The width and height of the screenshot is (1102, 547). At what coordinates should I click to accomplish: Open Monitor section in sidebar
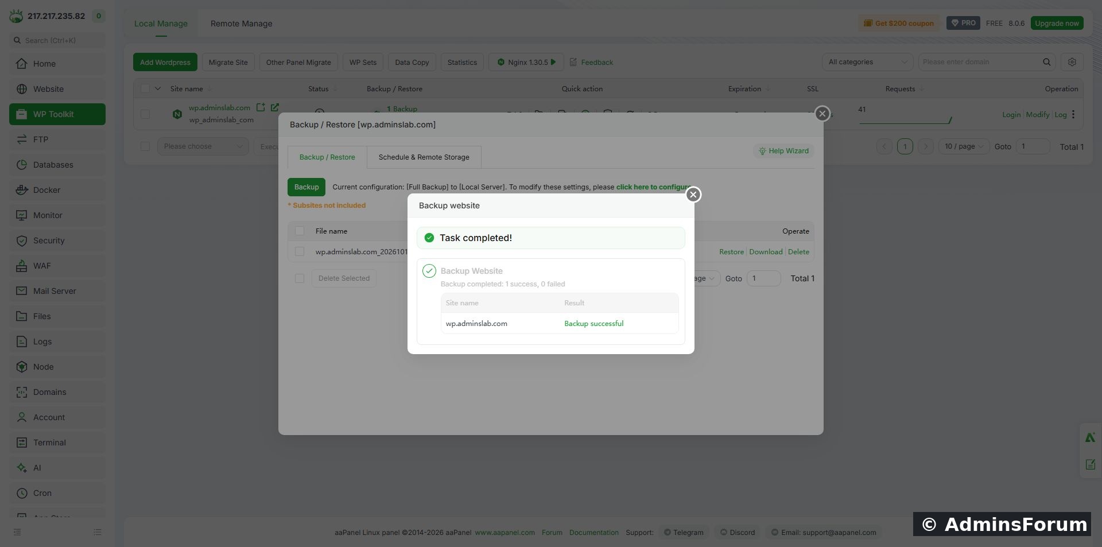pos(57,215)
